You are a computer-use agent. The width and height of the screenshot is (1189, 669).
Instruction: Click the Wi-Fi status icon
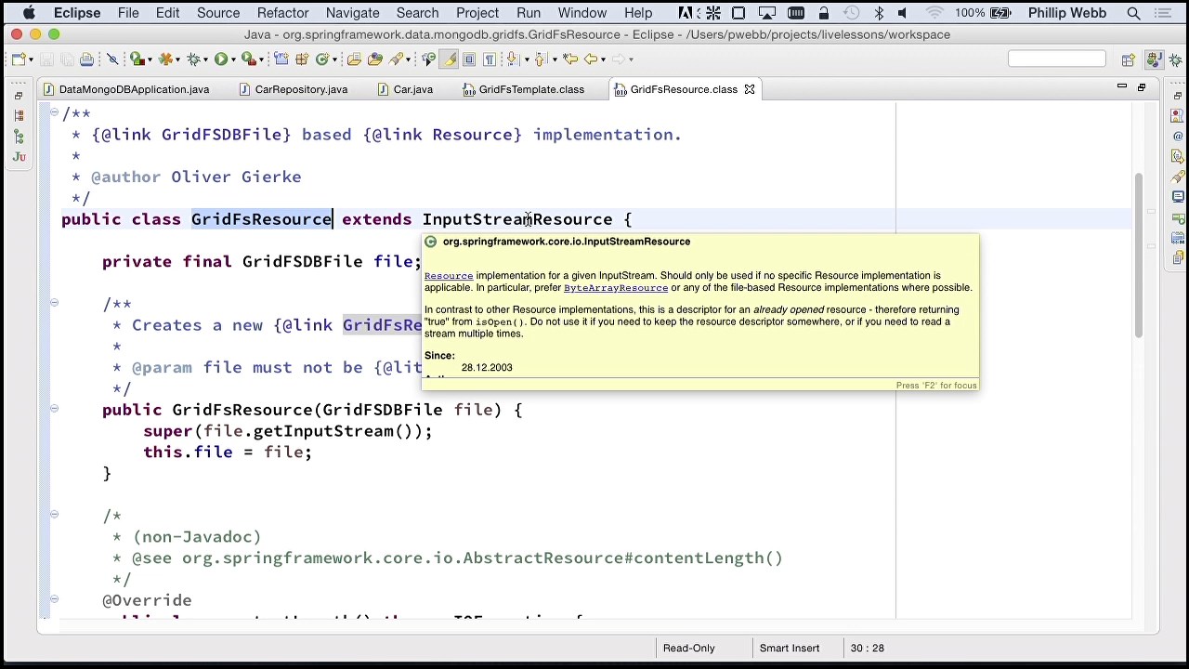[x=934, y=13]
